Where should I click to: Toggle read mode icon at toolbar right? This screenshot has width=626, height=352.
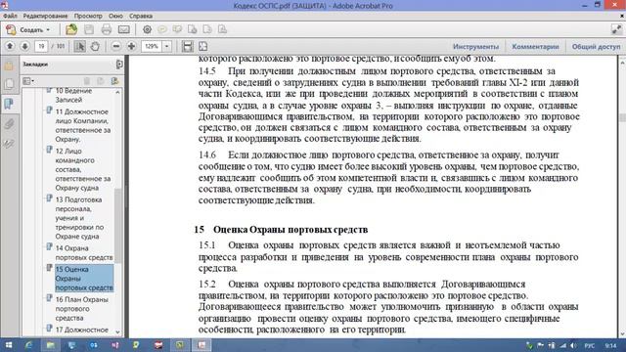616,29
